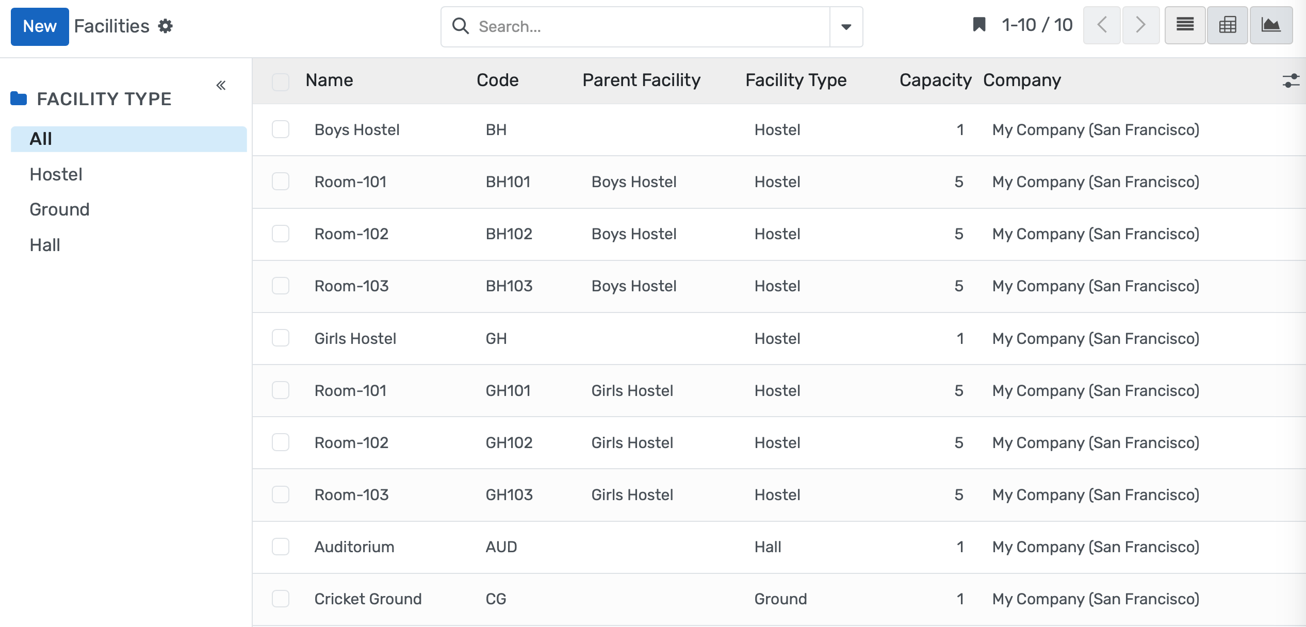Select the Hostel facility type filter
The image size is (1306, 627).
pos(56,174)
